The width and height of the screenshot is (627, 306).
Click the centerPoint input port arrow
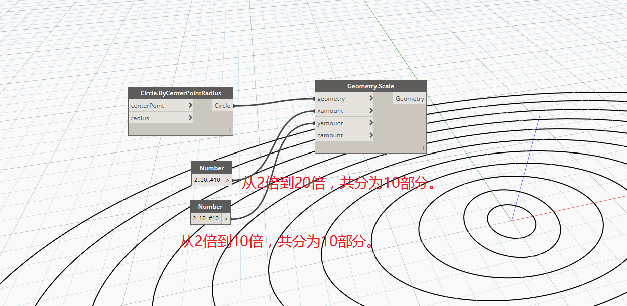[x=190, y=106]
